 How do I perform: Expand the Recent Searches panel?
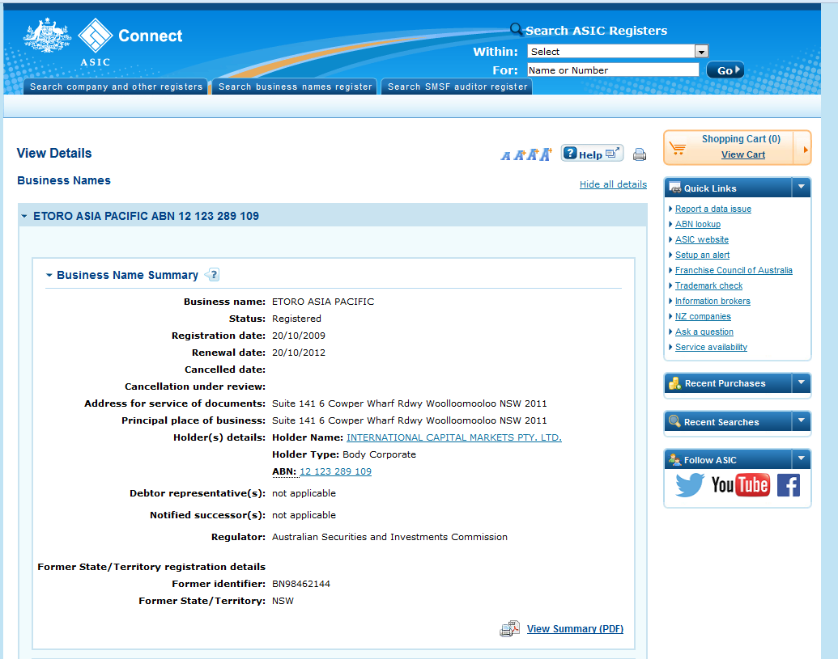tap(801, 420)
